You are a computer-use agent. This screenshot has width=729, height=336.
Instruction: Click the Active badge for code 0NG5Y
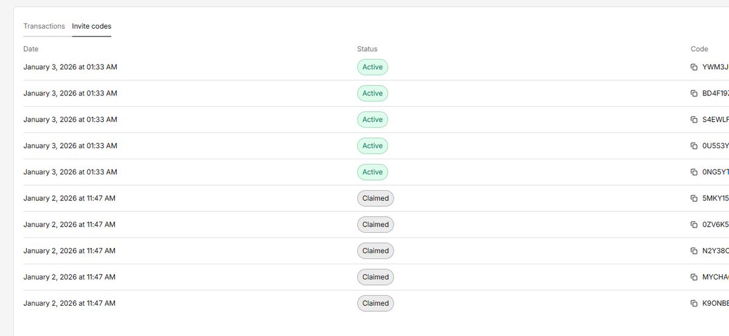(x=372, y=172)
